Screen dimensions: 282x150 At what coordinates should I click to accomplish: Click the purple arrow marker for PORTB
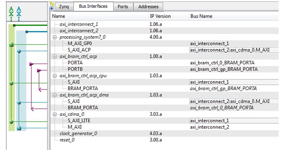[39, 70]
